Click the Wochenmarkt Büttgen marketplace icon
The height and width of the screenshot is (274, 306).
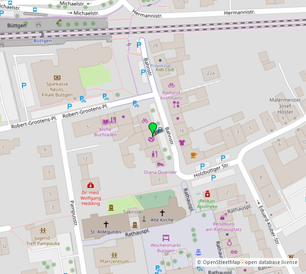[166, 238]
